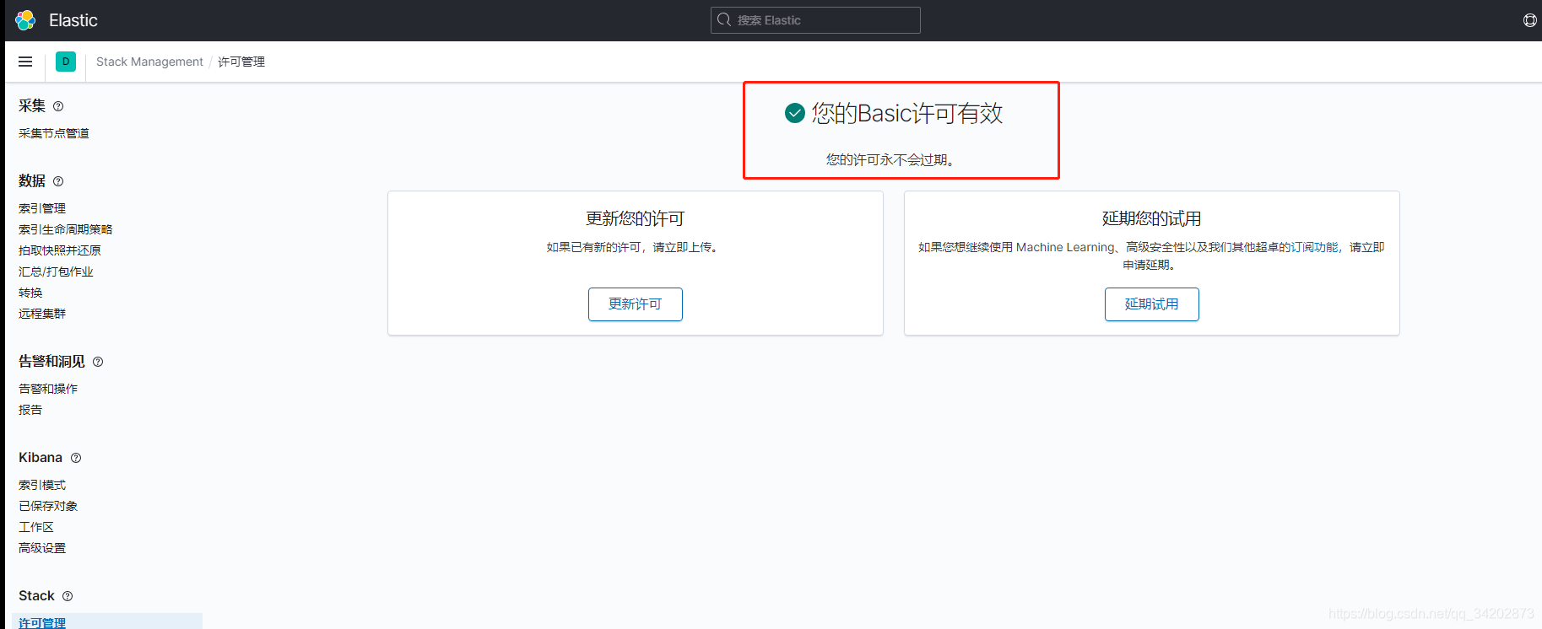Viewport: 1542px width, 629px height.
Task: Open 报告 in sidebar
Action: click(30, 410)
